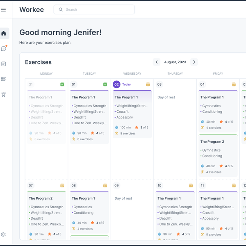
Task: Click Gymnastics Strength on day 10
Action: pos(175,207)
